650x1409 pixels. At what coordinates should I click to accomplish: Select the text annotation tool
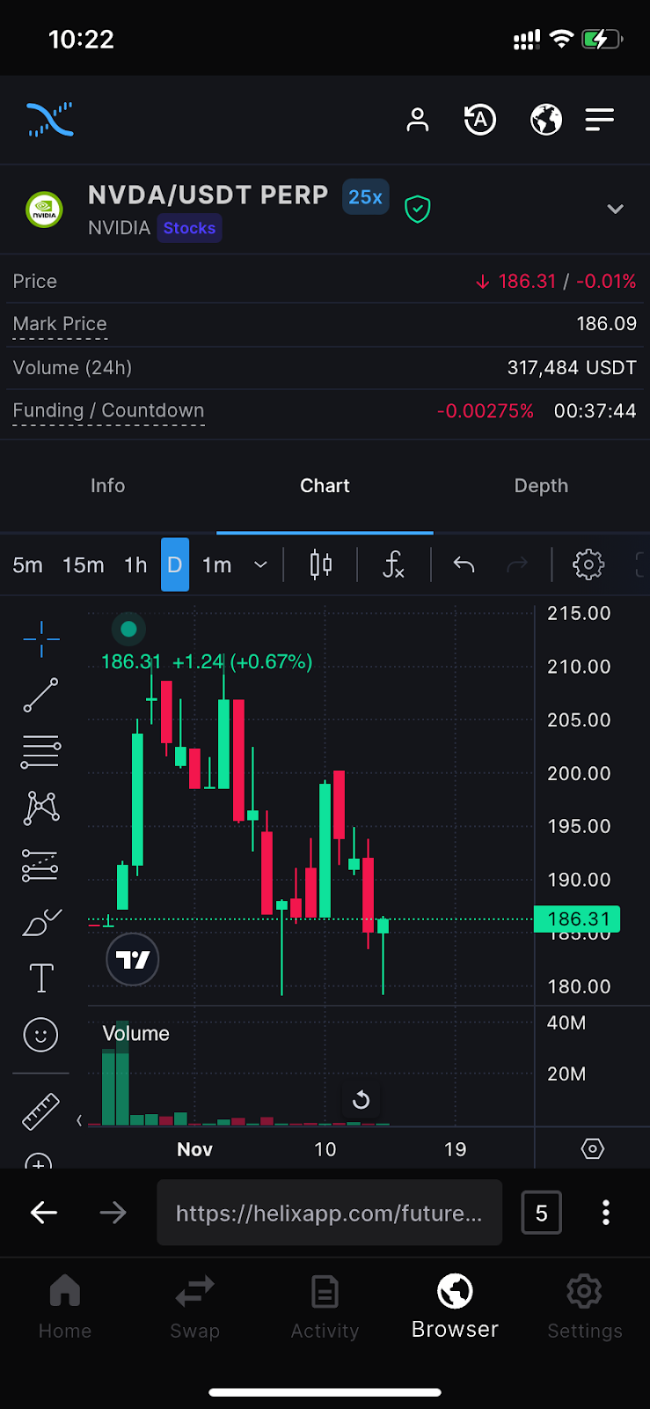41,977
